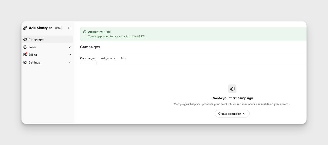
Task: Select the Campaigns tab
Action: (x=88, y=58)
